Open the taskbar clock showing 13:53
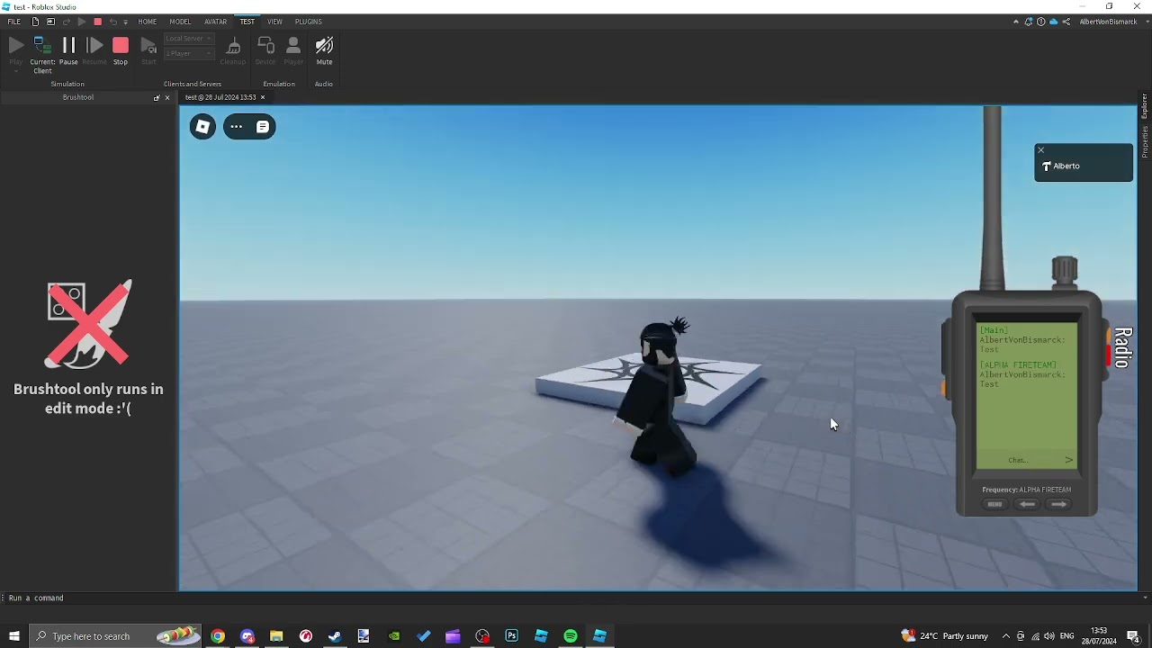This screenshot has width=1152, height=648. (x=1099, y=636)
